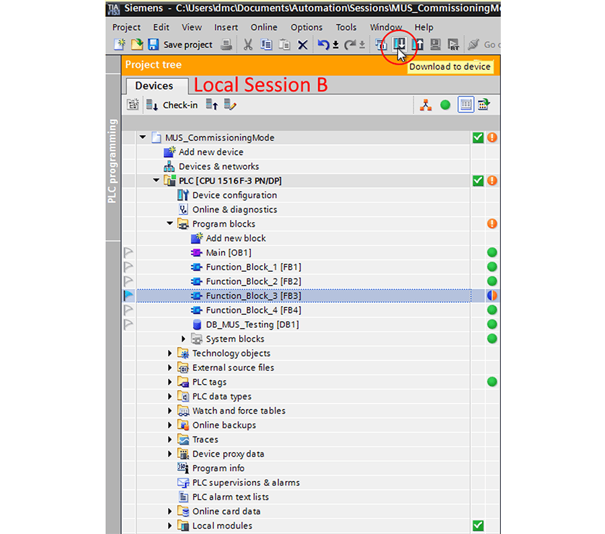
Task: Click the Redo arrow icon
Action: point(350,45)
